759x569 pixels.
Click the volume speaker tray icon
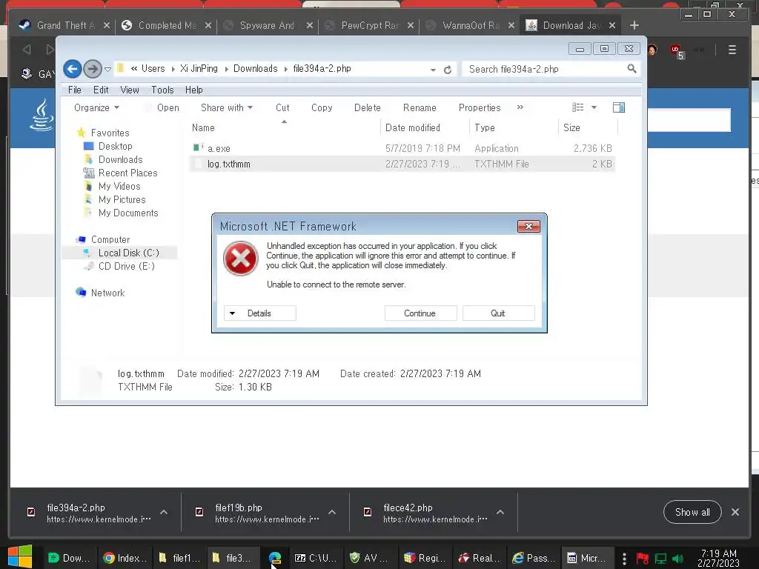[x=677, y=559]
